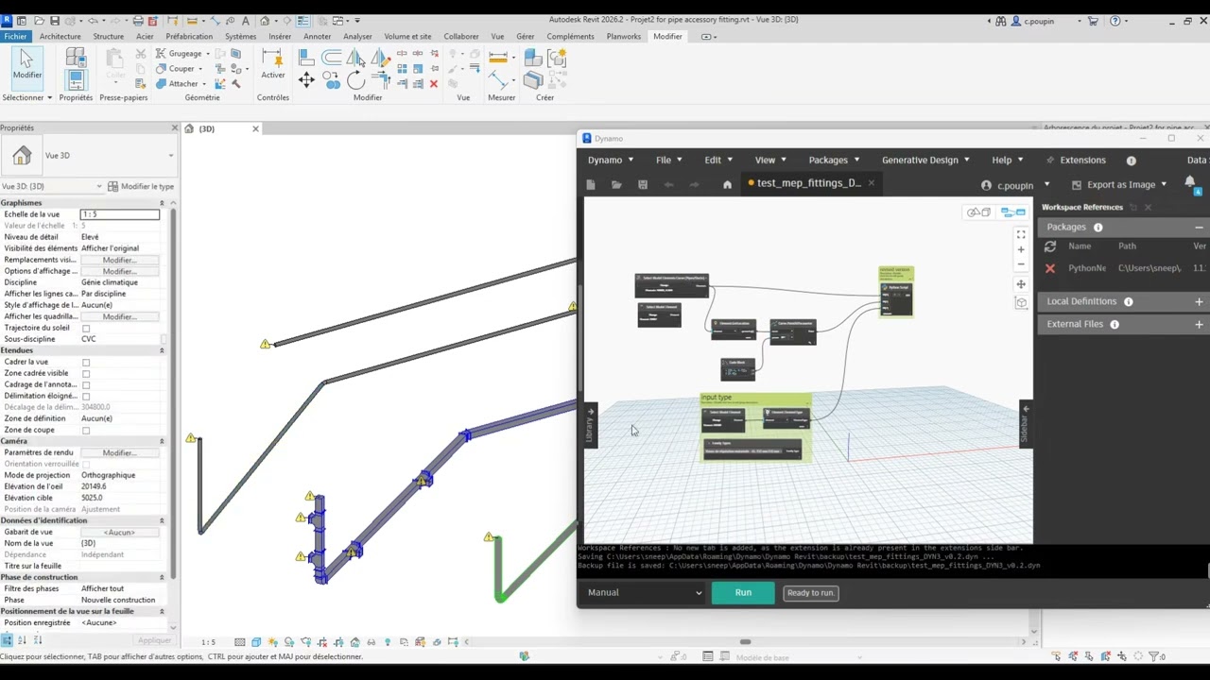This screenshot has height=680, width=1210.
Task: Click the Extensions info icon in Dynamo
Action: (1131, 161)
